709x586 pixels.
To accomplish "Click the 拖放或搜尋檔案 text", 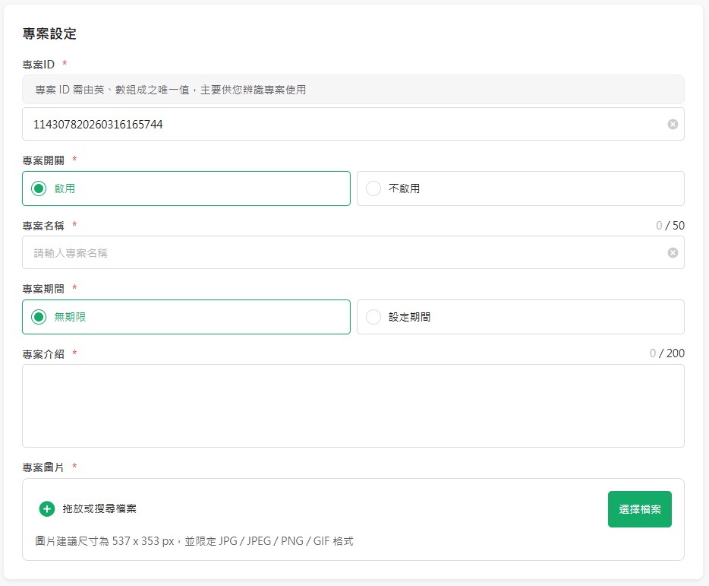I will [x=99, y=509].
